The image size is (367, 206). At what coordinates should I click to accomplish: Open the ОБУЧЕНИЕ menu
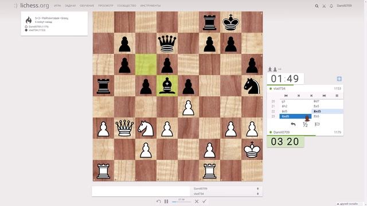point(87,6)
